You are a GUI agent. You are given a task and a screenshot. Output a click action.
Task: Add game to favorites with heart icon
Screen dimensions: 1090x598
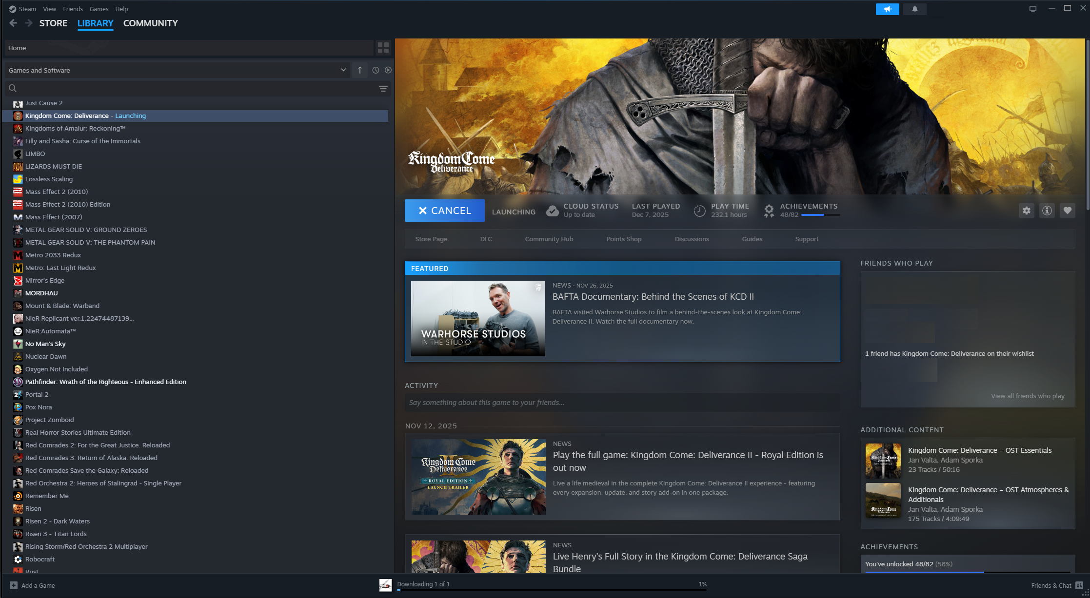(1068, 211)
